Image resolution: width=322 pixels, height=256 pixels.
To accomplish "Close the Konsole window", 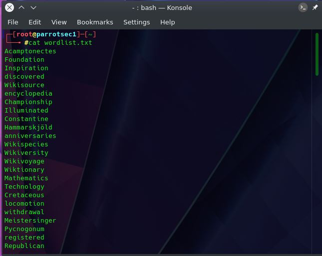I will [9, 8].
